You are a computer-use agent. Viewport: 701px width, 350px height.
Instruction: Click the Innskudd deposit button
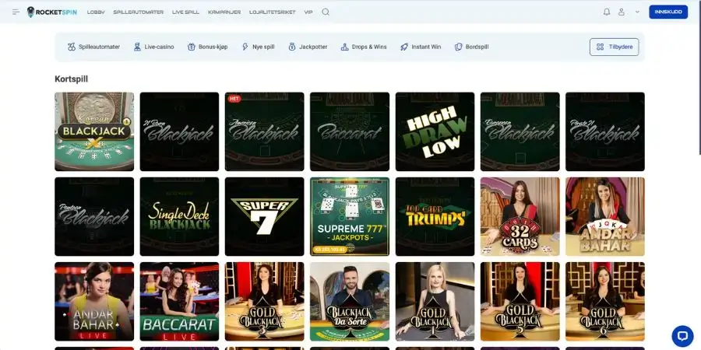point(668,12)
